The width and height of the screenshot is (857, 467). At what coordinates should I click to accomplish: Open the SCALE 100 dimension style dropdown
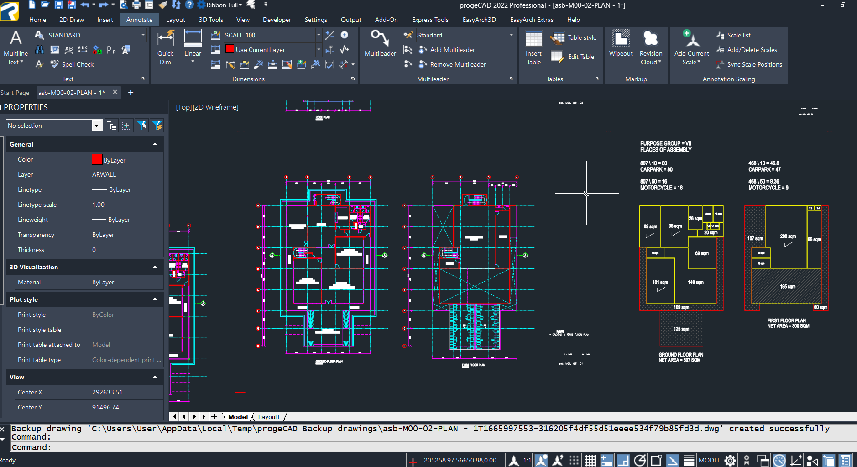coord(319,35)
